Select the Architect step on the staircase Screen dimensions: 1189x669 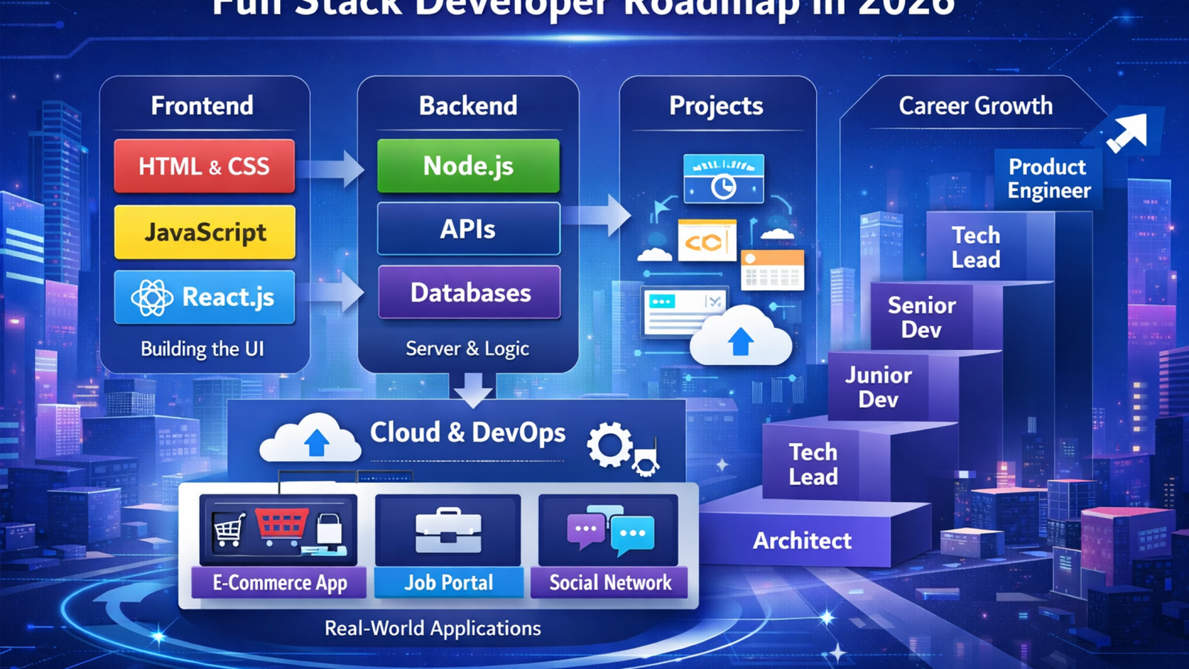803,541
